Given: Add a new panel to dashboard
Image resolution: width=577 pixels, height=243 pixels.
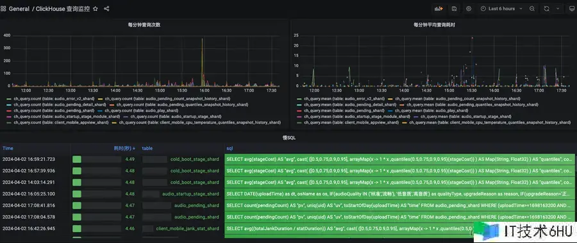Looking at the screenshot, I should (x=439, y=9).
